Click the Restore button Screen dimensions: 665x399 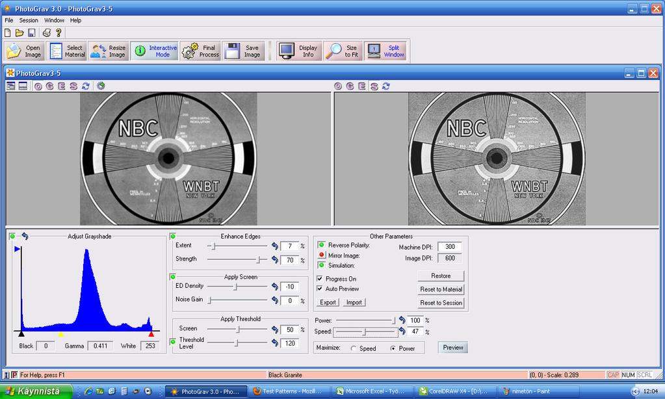click(441, 276)
